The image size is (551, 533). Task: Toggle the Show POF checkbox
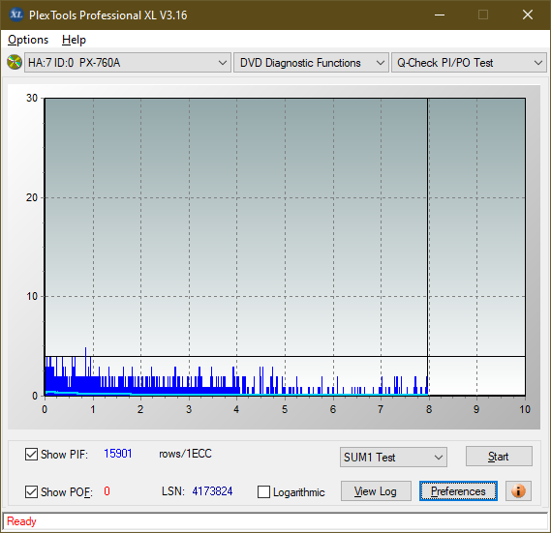(31, 491)
